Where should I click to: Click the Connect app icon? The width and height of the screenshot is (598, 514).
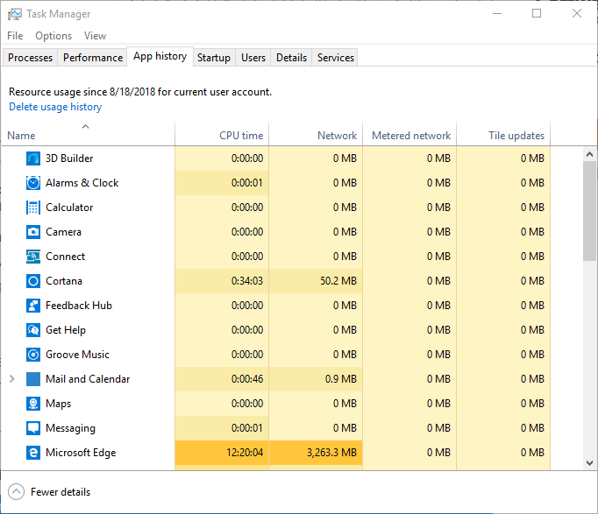pyautogui.click(x=33, y=257)
